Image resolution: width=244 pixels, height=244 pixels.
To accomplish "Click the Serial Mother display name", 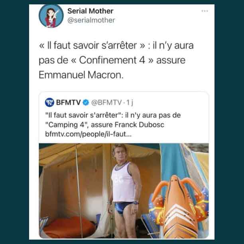I will pyautogui.click(x=90, y=11).
